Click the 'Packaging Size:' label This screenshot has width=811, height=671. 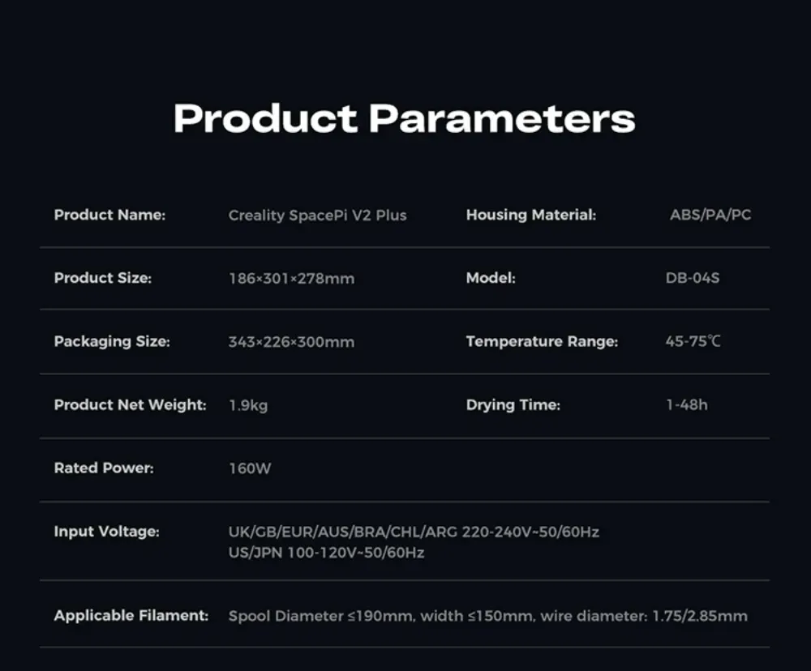tap(112, 342)
